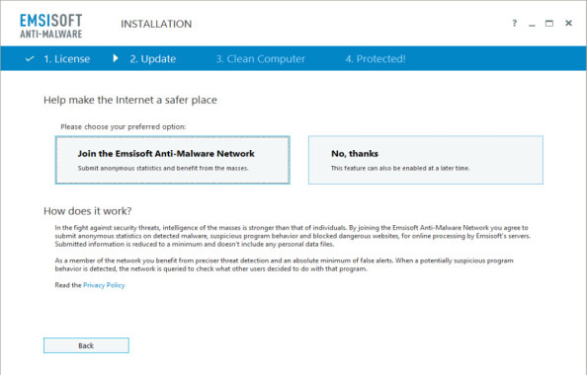Click the arrow marker before 2. Update
The height and width of the screenshot is (375, 587).
pos(116,58)
